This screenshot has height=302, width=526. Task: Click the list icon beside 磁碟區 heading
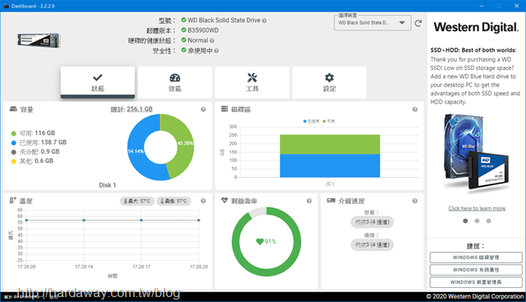click(224, 109)
